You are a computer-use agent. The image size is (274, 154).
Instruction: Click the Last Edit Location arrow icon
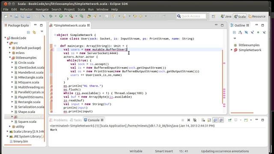click(135, 16)
